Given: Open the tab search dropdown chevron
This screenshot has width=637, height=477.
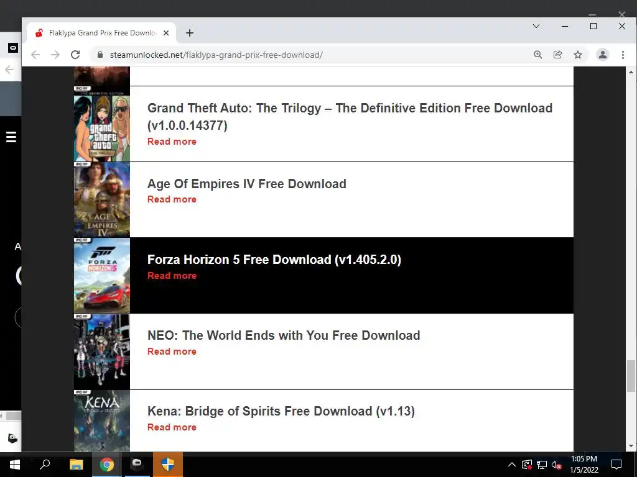Looking at the screenshot, I should pos(536,26).
